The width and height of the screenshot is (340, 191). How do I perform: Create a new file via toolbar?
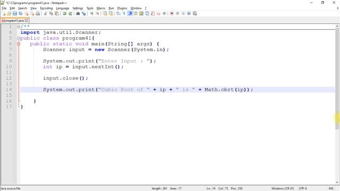tap(4, 14)
